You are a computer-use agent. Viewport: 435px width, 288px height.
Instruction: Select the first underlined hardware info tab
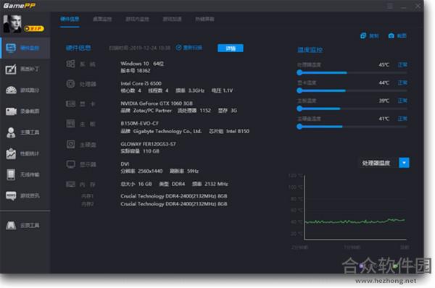pyautogui.click(x=70, y=19)
